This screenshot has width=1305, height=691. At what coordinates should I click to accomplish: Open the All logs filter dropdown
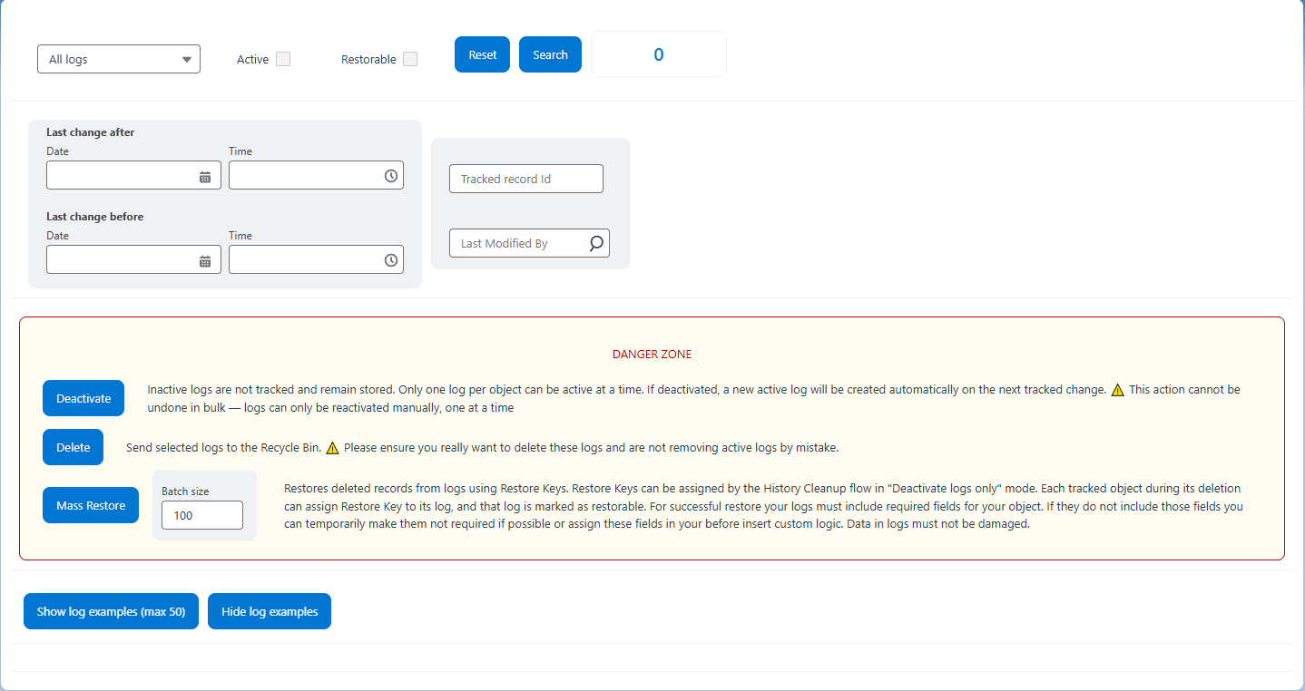[118, 58]
